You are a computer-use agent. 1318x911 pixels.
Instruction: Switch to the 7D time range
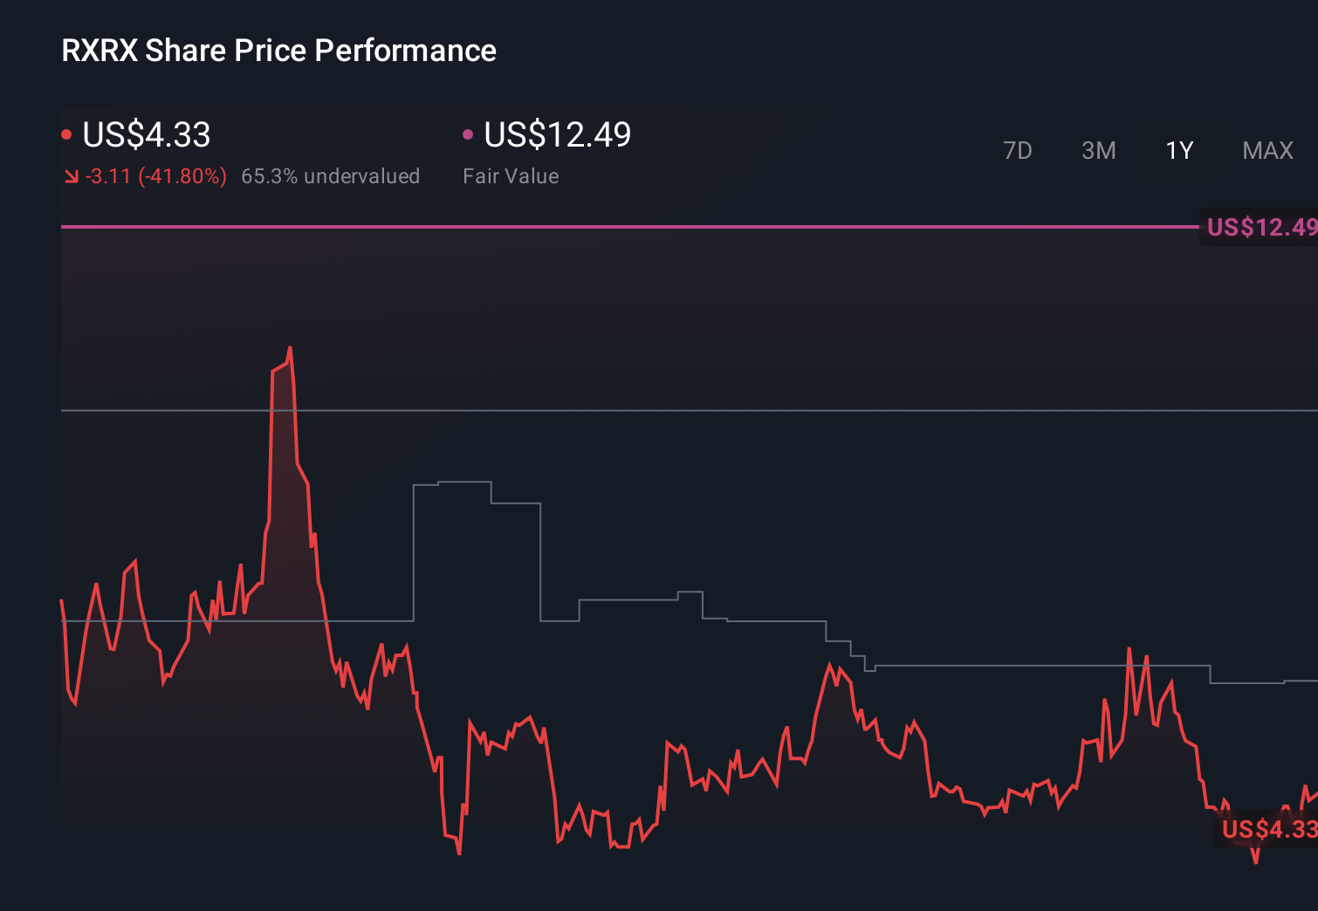(x=1018, y=150)
